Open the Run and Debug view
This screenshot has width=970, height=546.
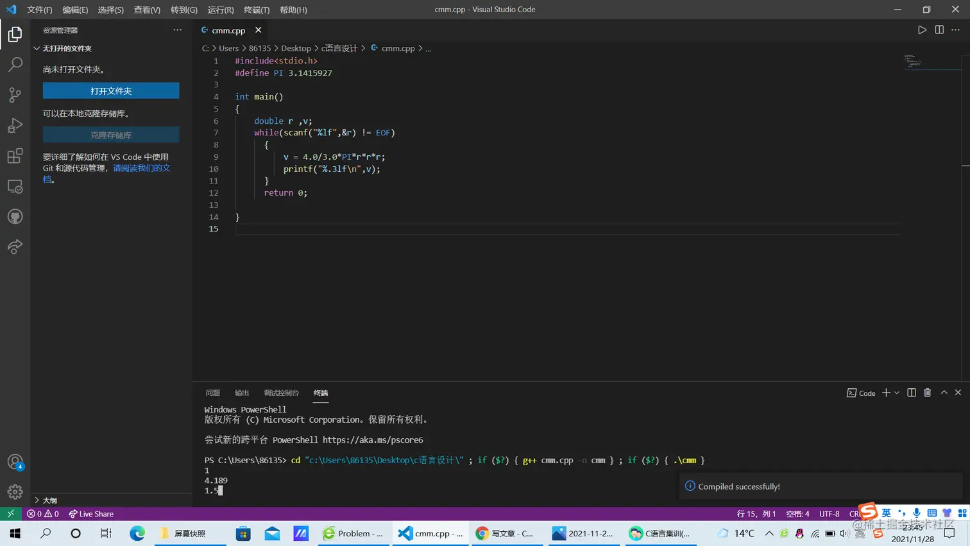[x=15, y=125]
